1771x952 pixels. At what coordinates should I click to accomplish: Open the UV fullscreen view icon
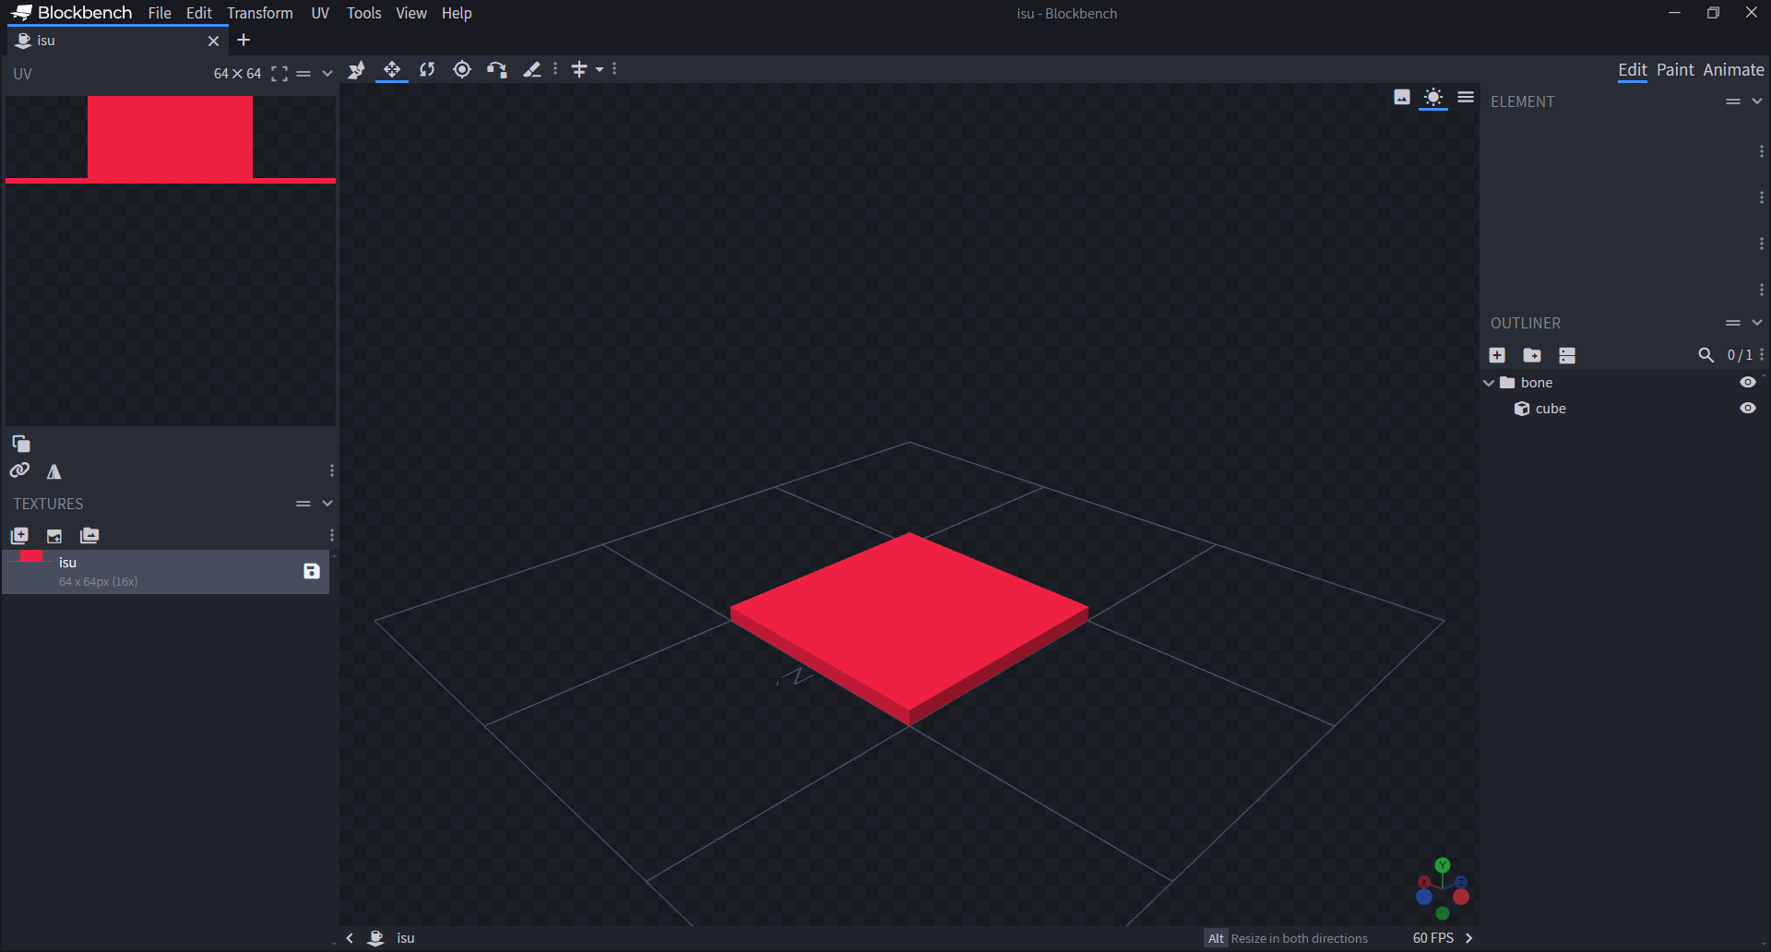[279, 74]
